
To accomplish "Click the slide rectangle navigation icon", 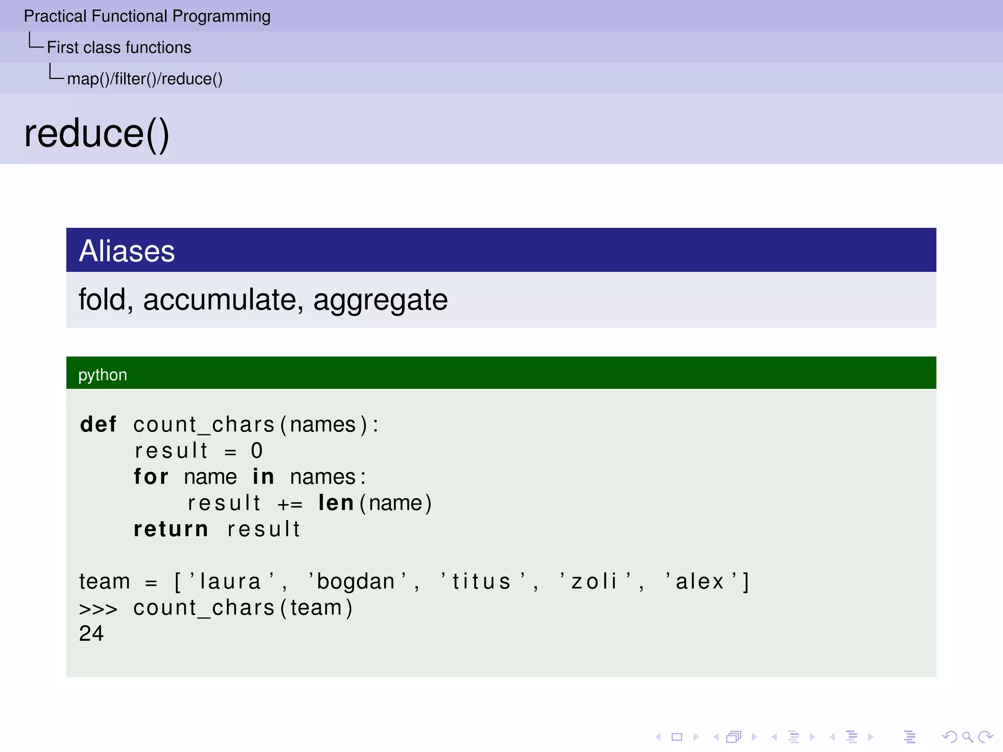I will pos(677,737).
